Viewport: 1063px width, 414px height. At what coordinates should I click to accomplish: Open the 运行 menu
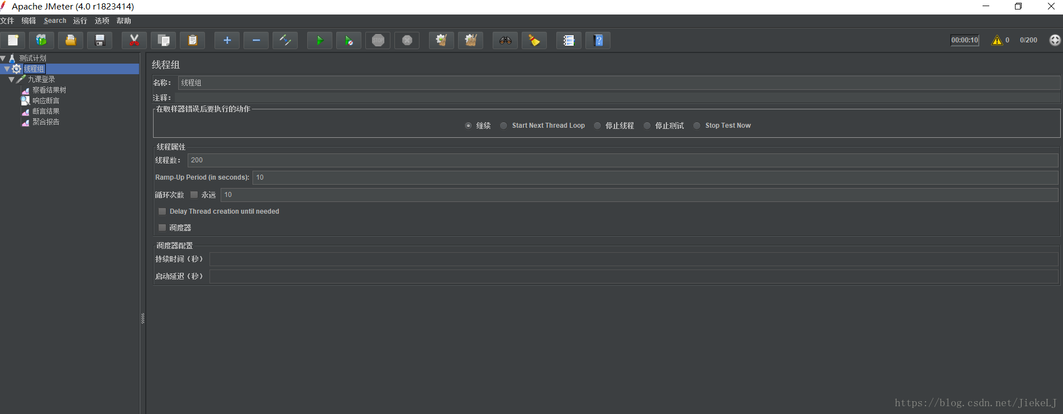(80, 21)
